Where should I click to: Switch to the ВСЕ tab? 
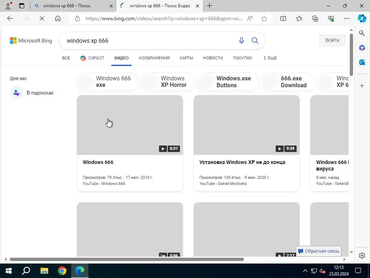click(66, 58)
